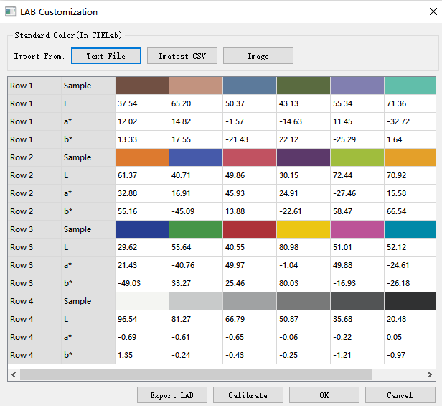Click the Row 2 b* cell showing -45.09

196,211
